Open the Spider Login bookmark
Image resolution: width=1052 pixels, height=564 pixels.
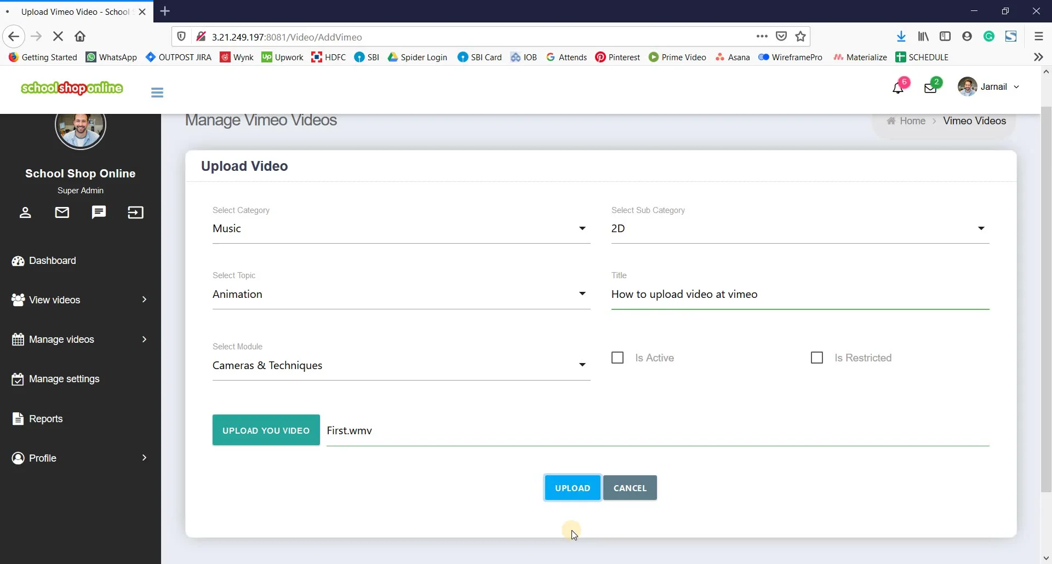point(418,57)
